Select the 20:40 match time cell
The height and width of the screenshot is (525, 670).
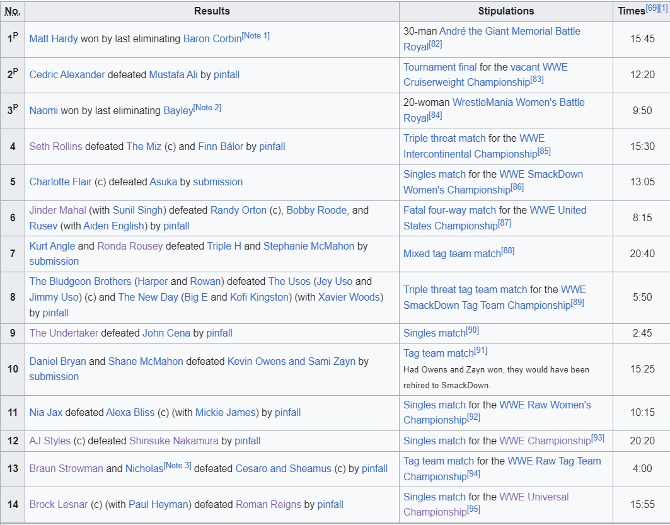pos(642,254)
